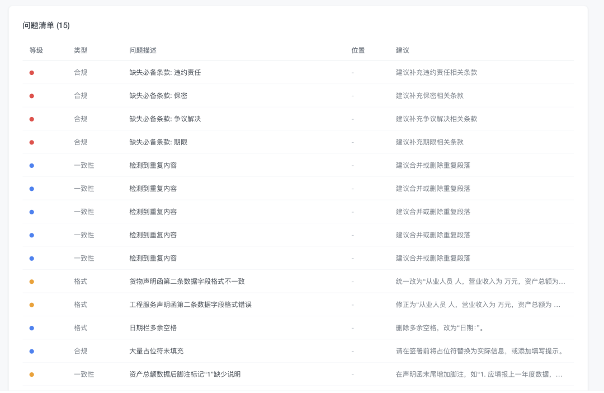Click 合规 type in 违约责任 row
The width and height of the screenshot is (604, 393).
(x=81, y=73)
